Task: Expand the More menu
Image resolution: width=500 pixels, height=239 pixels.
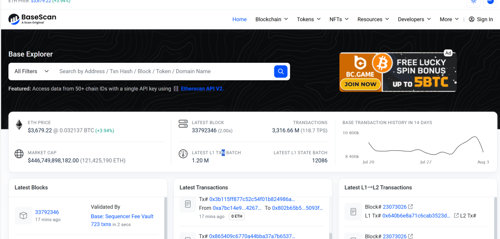Action: 449,19
